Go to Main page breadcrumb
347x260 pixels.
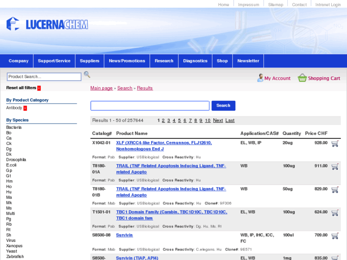(x=102, y=88)
